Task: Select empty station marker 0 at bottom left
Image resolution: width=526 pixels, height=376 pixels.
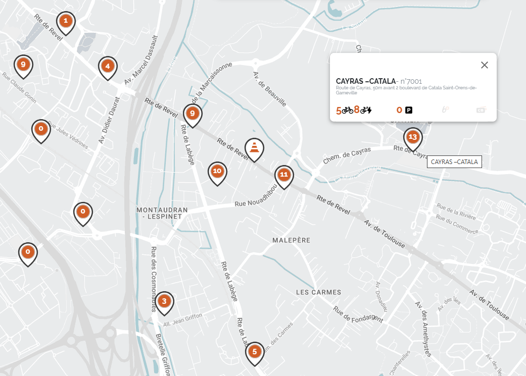Action: pos(27,251)
